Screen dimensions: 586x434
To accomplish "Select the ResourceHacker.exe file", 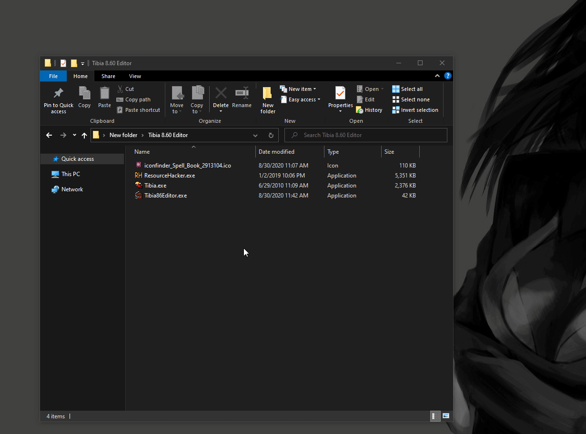I will point(169,176).
